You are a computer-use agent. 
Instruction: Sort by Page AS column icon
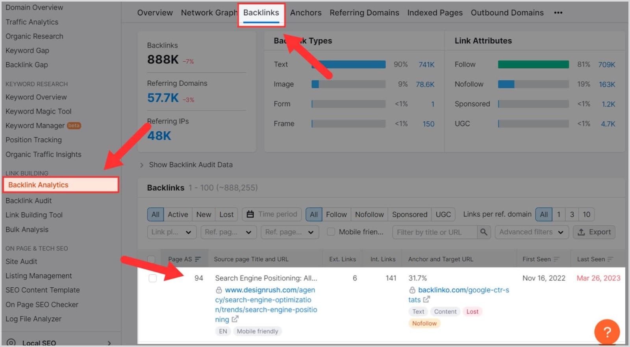[x=198, y=259]
